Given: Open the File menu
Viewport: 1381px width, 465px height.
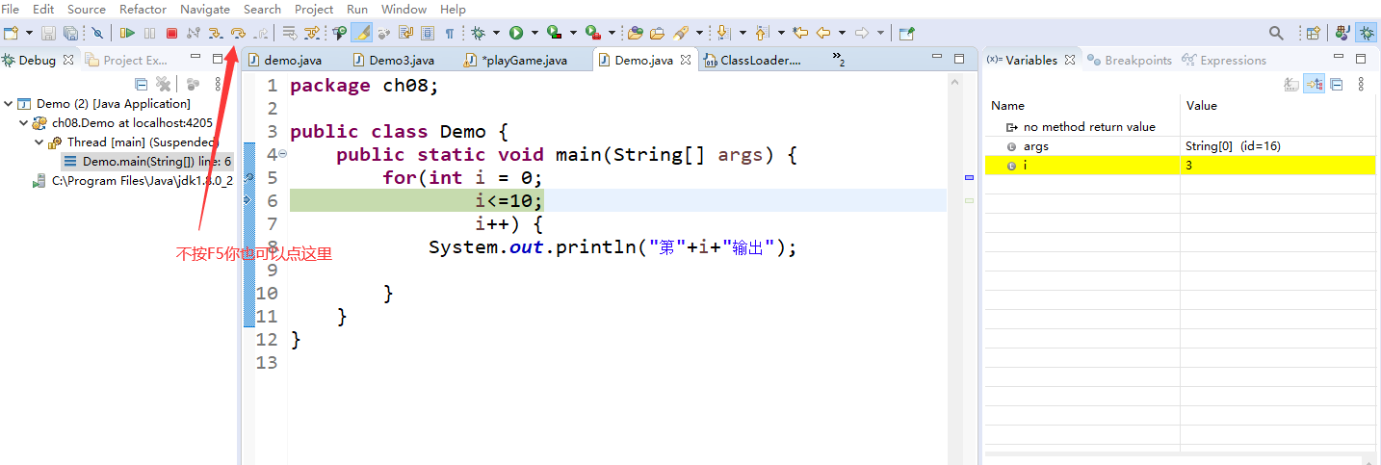Looking at the screenshot, I should 11,9.
